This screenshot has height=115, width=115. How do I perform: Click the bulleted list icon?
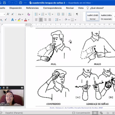point(36,14)
